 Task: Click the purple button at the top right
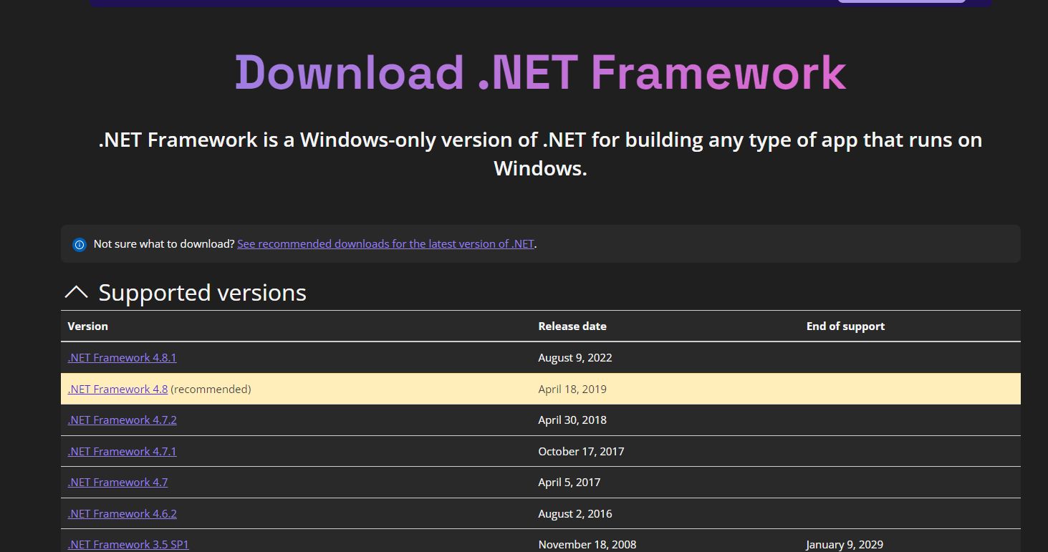pos(900,1)
